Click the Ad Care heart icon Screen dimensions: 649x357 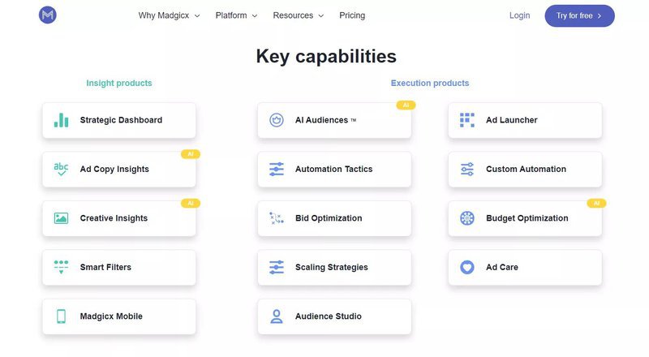click(x=467, y=267)
